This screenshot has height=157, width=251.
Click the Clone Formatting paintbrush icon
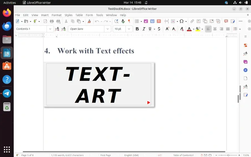pyautogui.click(x=89, y=21)
